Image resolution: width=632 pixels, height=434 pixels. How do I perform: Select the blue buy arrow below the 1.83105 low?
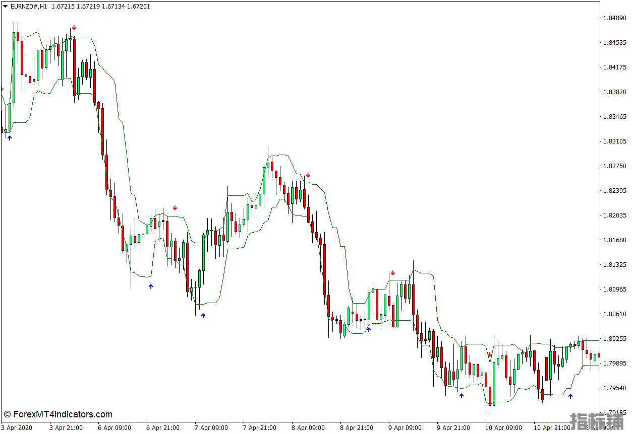pos(9,137)
